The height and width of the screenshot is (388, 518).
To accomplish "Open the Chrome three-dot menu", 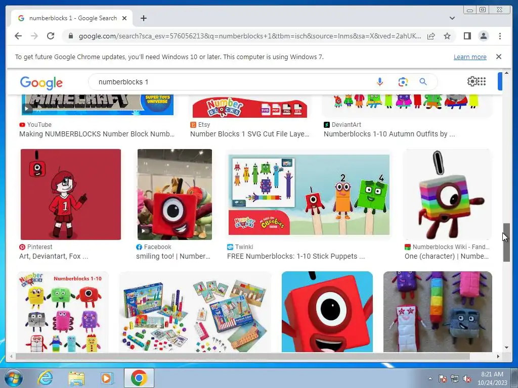I will point(500,36).
